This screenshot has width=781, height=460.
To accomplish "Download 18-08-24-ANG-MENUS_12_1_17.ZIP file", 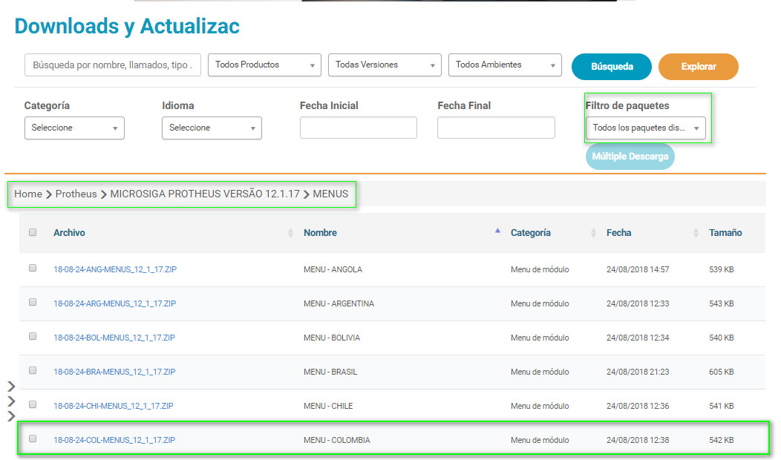I will pyautogui.click(x=115, y=269).
